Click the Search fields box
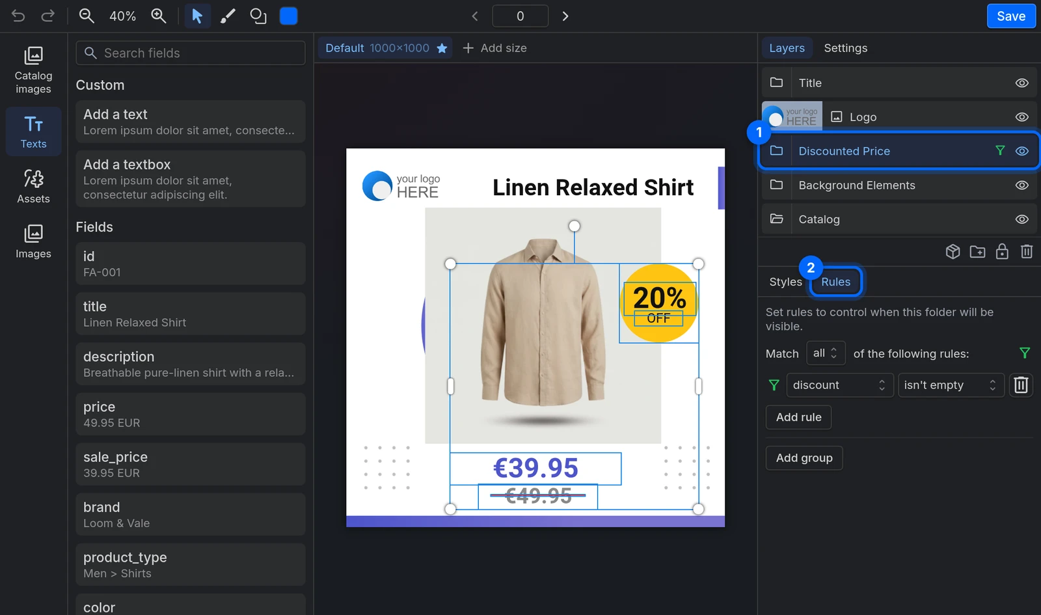This screenshot has width=1041, height=615. coord(191,53)
